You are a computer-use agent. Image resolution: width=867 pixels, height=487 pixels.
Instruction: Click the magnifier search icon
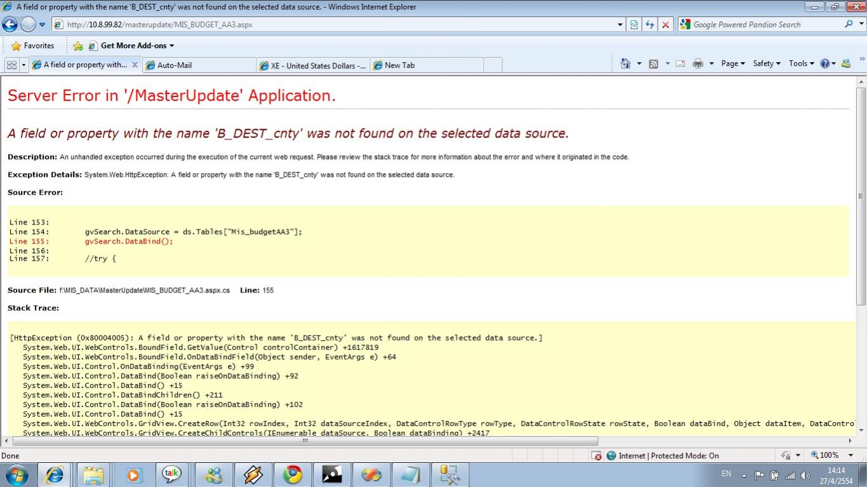click(849, 24)
